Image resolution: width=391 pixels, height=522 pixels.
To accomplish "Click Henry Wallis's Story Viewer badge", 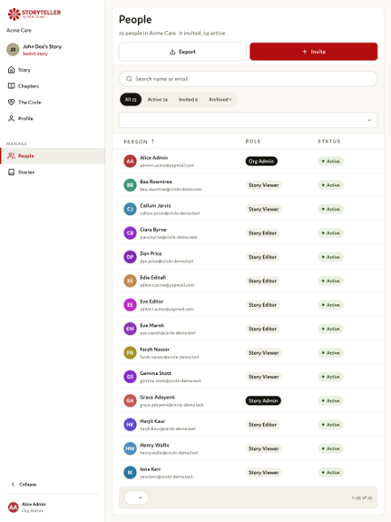I will tap(264, 448).
